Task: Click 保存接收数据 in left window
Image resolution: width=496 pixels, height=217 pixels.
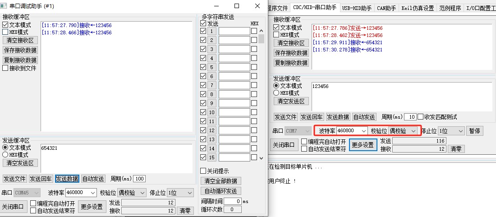Action: (20, 50)
